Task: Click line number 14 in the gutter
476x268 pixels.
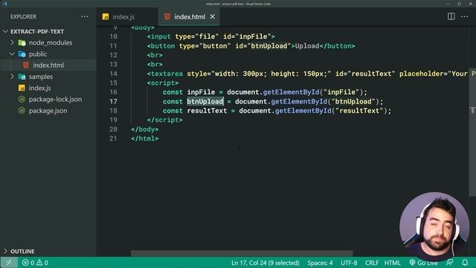Action: tap(113, 74)
